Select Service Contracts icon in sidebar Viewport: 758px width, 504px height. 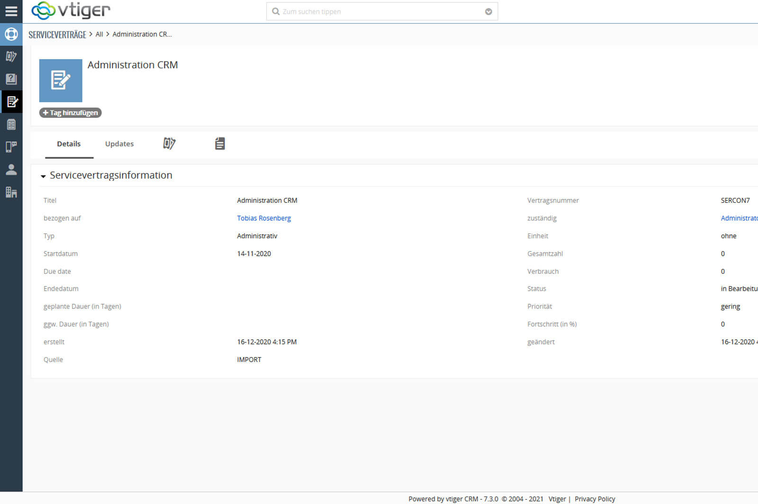(11, 102)
